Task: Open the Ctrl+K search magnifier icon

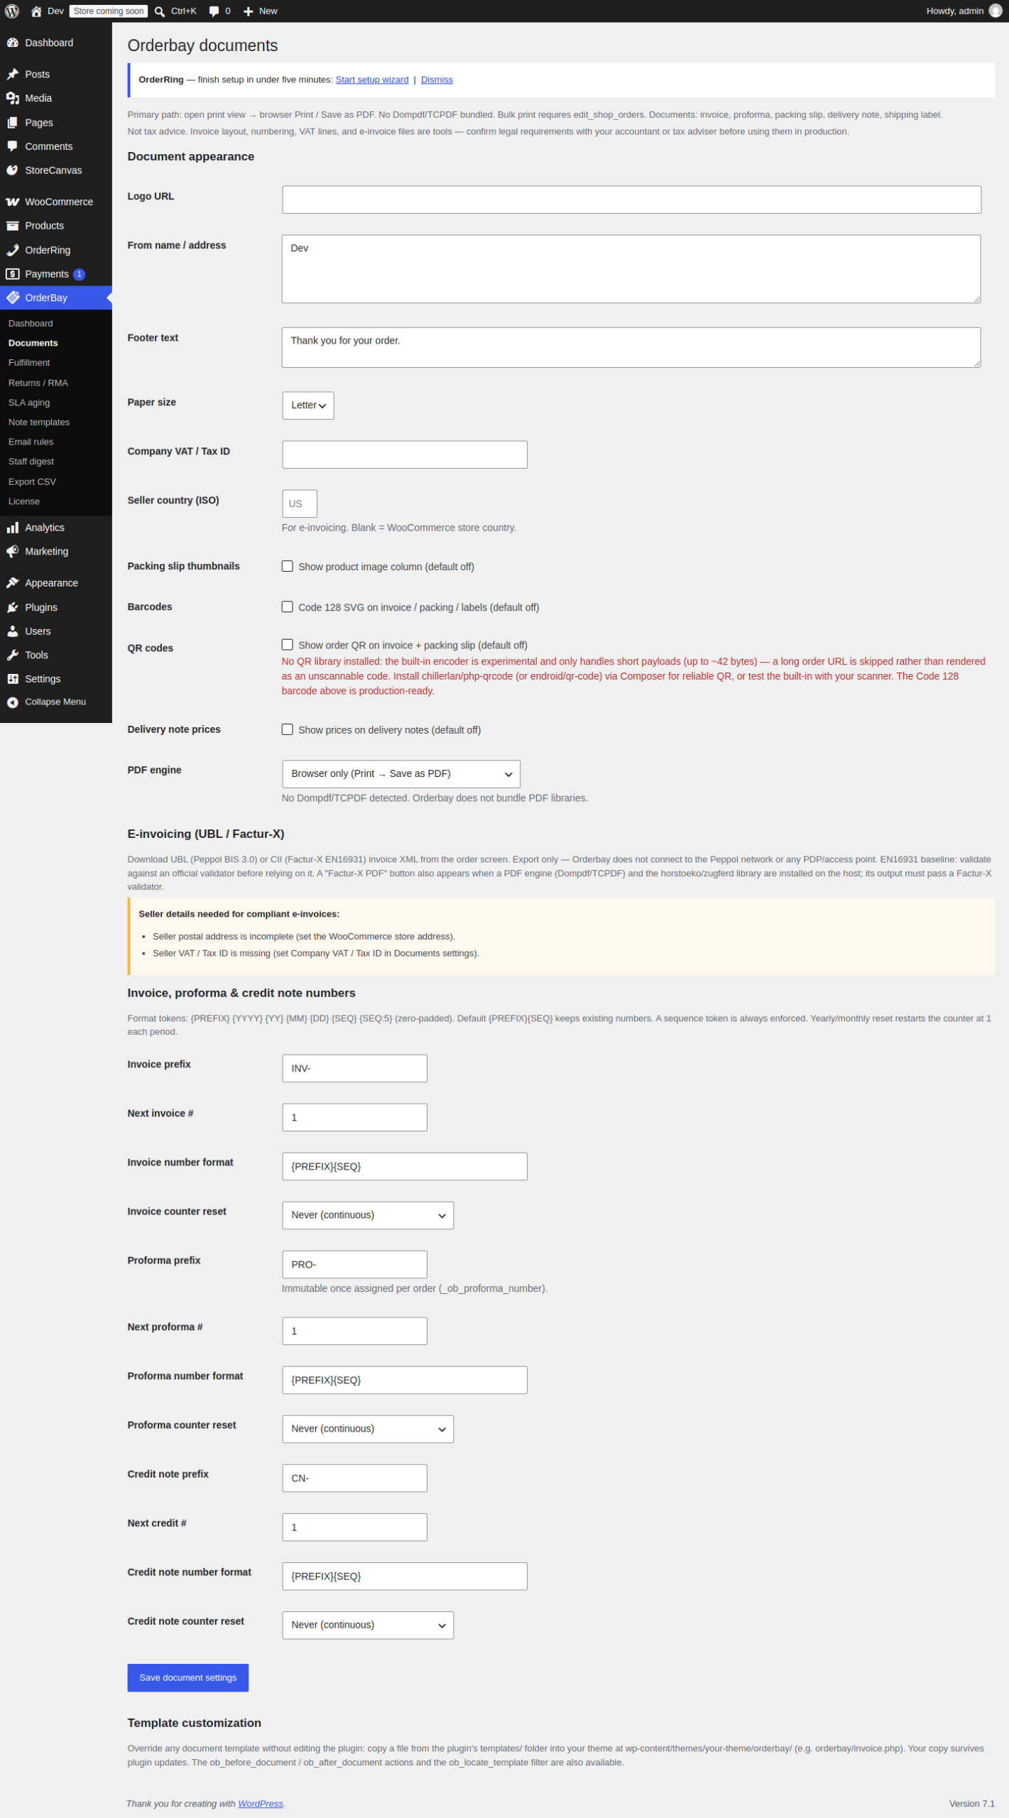Action: pos(160,11)
